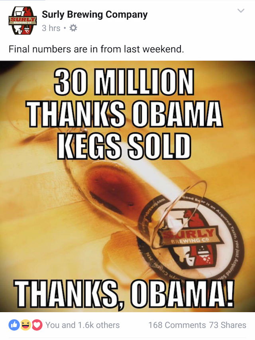Open the 168 Comments link

click(x=177, y=325)
